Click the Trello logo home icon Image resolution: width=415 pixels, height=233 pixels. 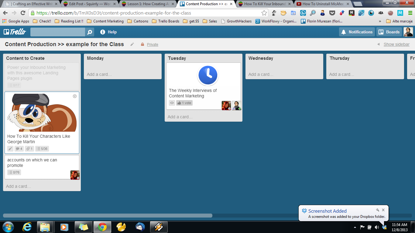point(15,32)
